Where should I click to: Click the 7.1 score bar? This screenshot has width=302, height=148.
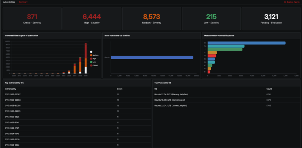(212, 52)
